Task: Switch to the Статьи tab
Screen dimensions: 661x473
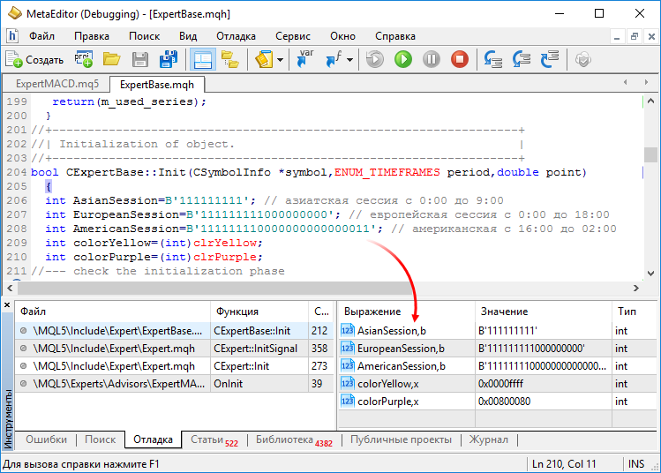Action: (x=214, y=439)
